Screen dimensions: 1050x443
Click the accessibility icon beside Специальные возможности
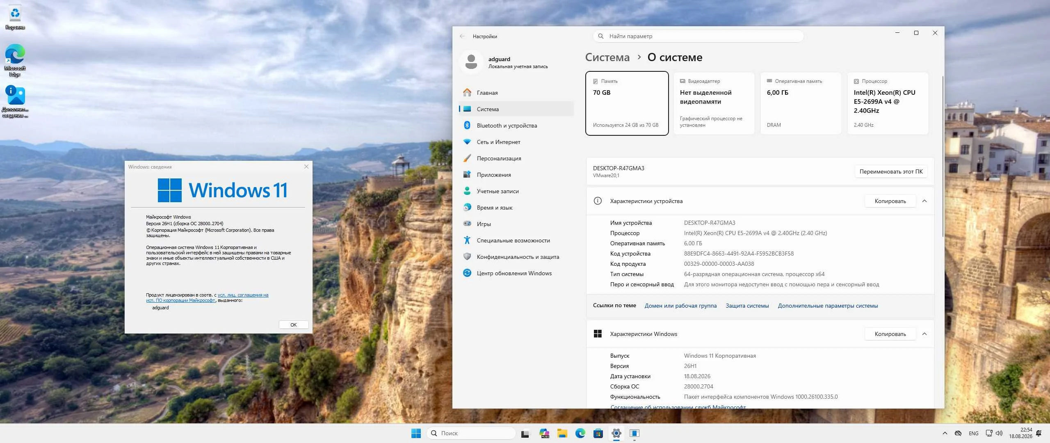tap(467, 240)
